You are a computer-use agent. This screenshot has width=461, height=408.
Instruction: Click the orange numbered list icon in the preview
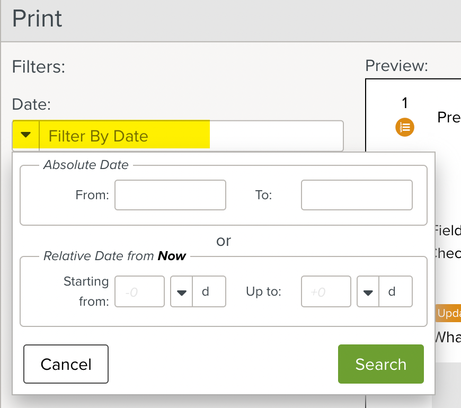click(x=404, y=127)
